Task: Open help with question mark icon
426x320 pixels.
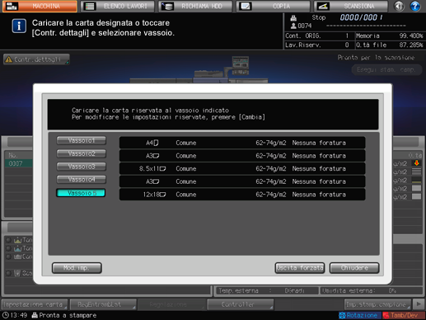Action: point(415,7)
